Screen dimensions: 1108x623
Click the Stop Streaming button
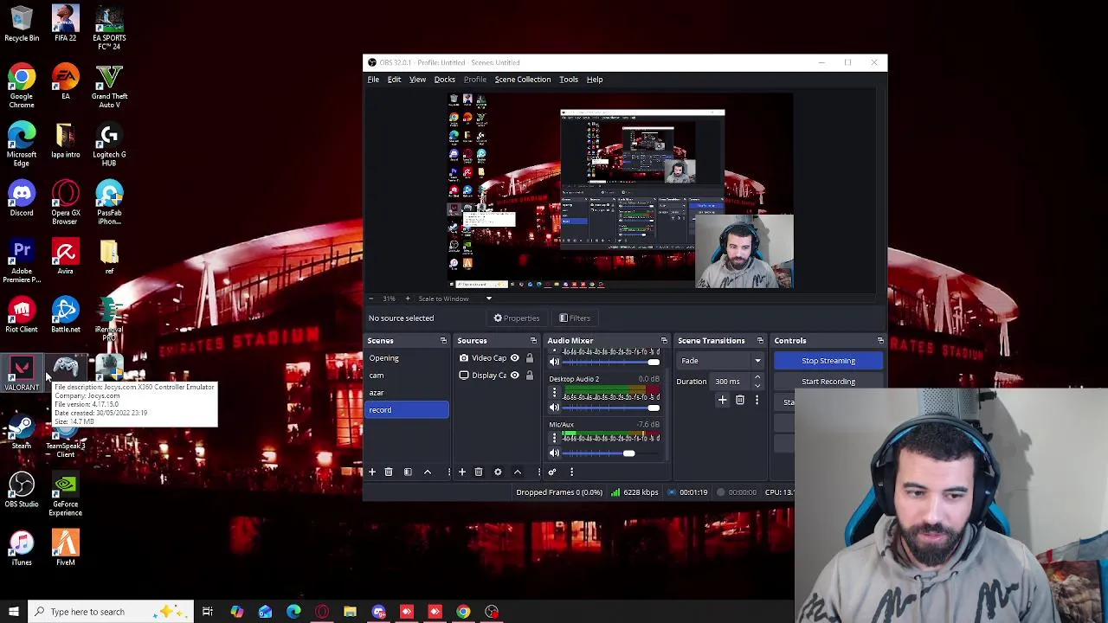pyautogui.click(x=828, y=361)
